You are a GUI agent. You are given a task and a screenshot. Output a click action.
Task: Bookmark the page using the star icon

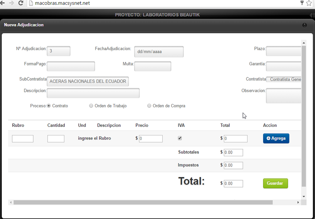tap(309, 3)
